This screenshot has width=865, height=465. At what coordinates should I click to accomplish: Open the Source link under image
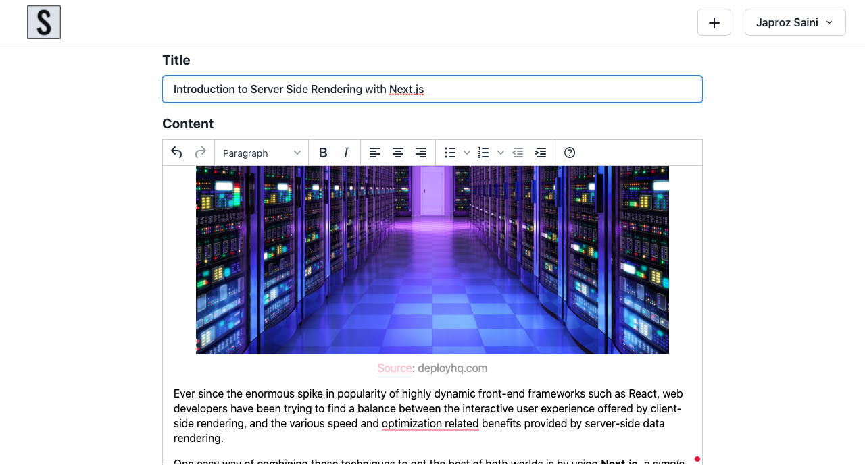[x=395, y=368]
